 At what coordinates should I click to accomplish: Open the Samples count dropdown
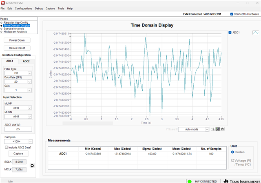tap(18, 141)
